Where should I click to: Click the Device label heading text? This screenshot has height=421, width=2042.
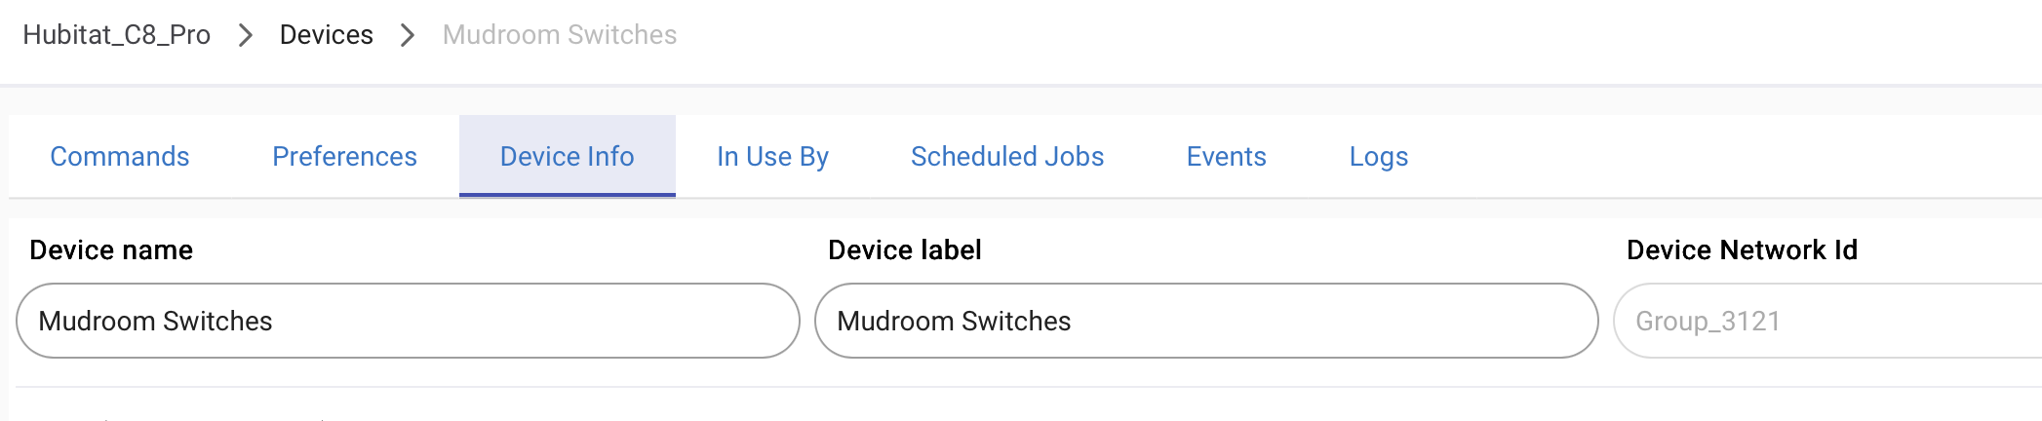(904, 250)
